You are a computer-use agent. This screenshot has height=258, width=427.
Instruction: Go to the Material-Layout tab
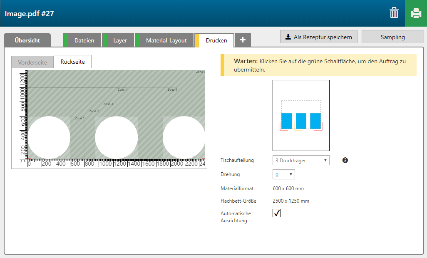click(x=166, y=40)
